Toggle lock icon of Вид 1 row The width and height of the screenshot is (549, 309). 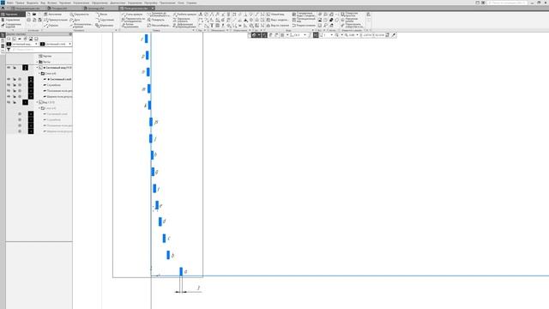pyautogui.click(x=15, y=102)
